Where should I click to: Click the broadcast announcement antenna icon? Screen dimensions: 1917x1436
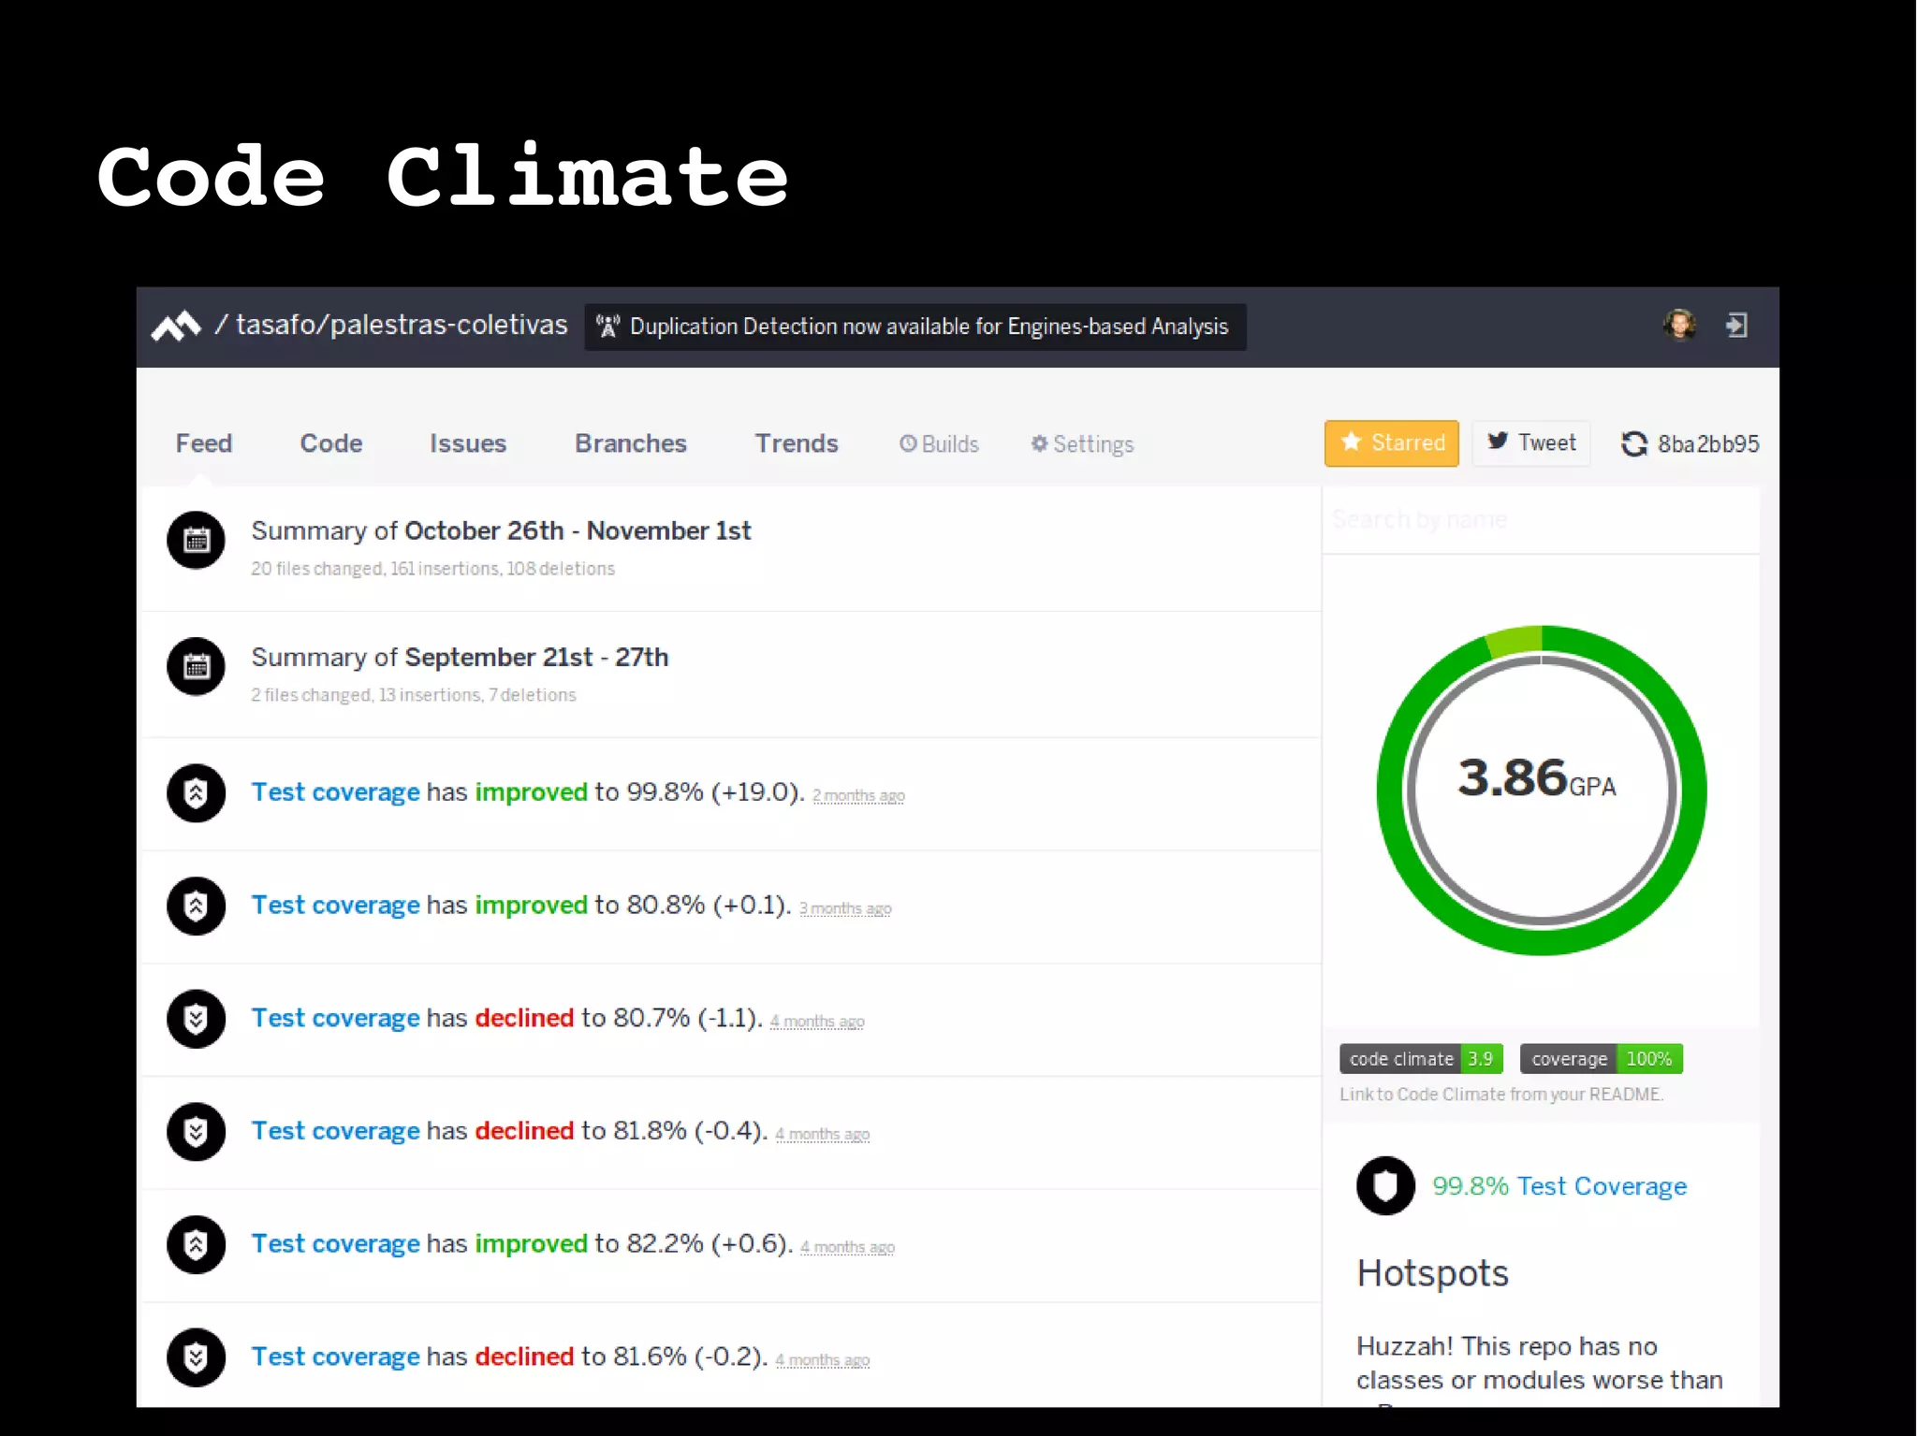607,326
